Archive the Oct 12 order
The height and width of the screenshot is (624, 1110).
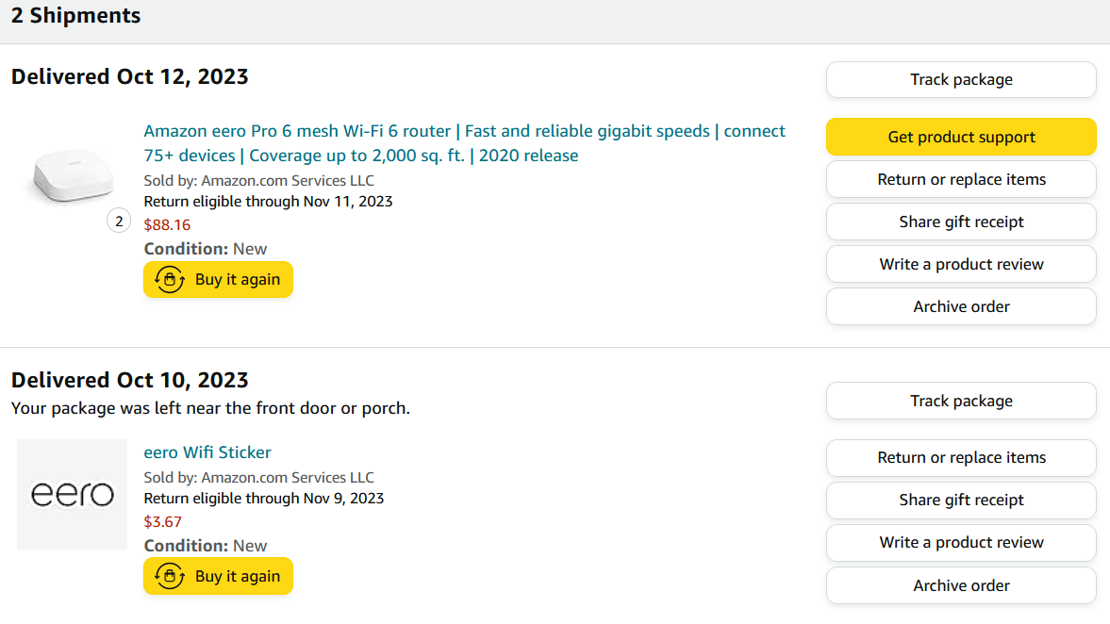click(x=961, y=306)
